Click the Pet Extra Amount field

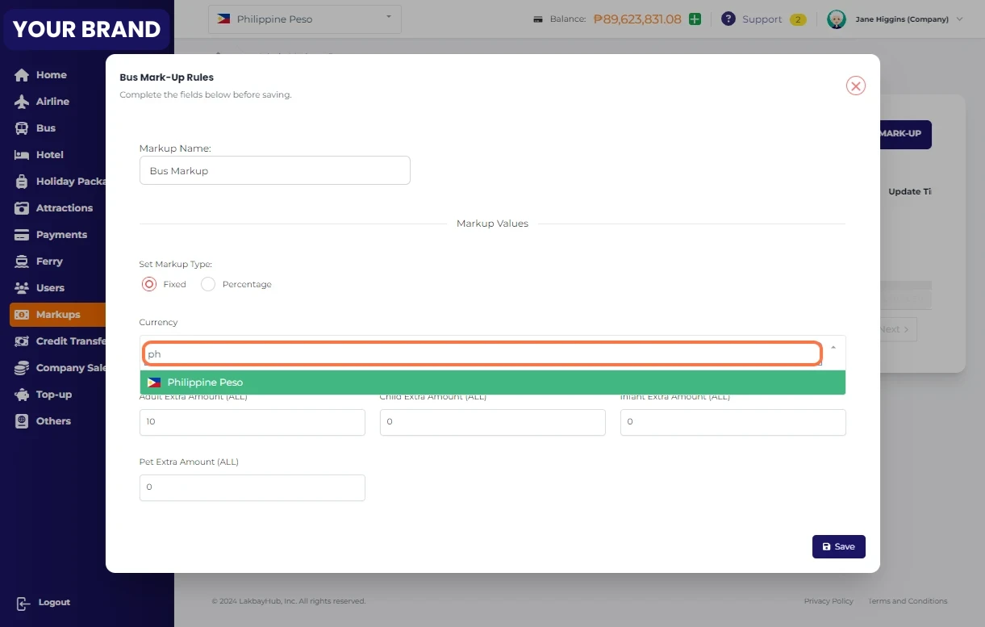click(x=252, y=487)
